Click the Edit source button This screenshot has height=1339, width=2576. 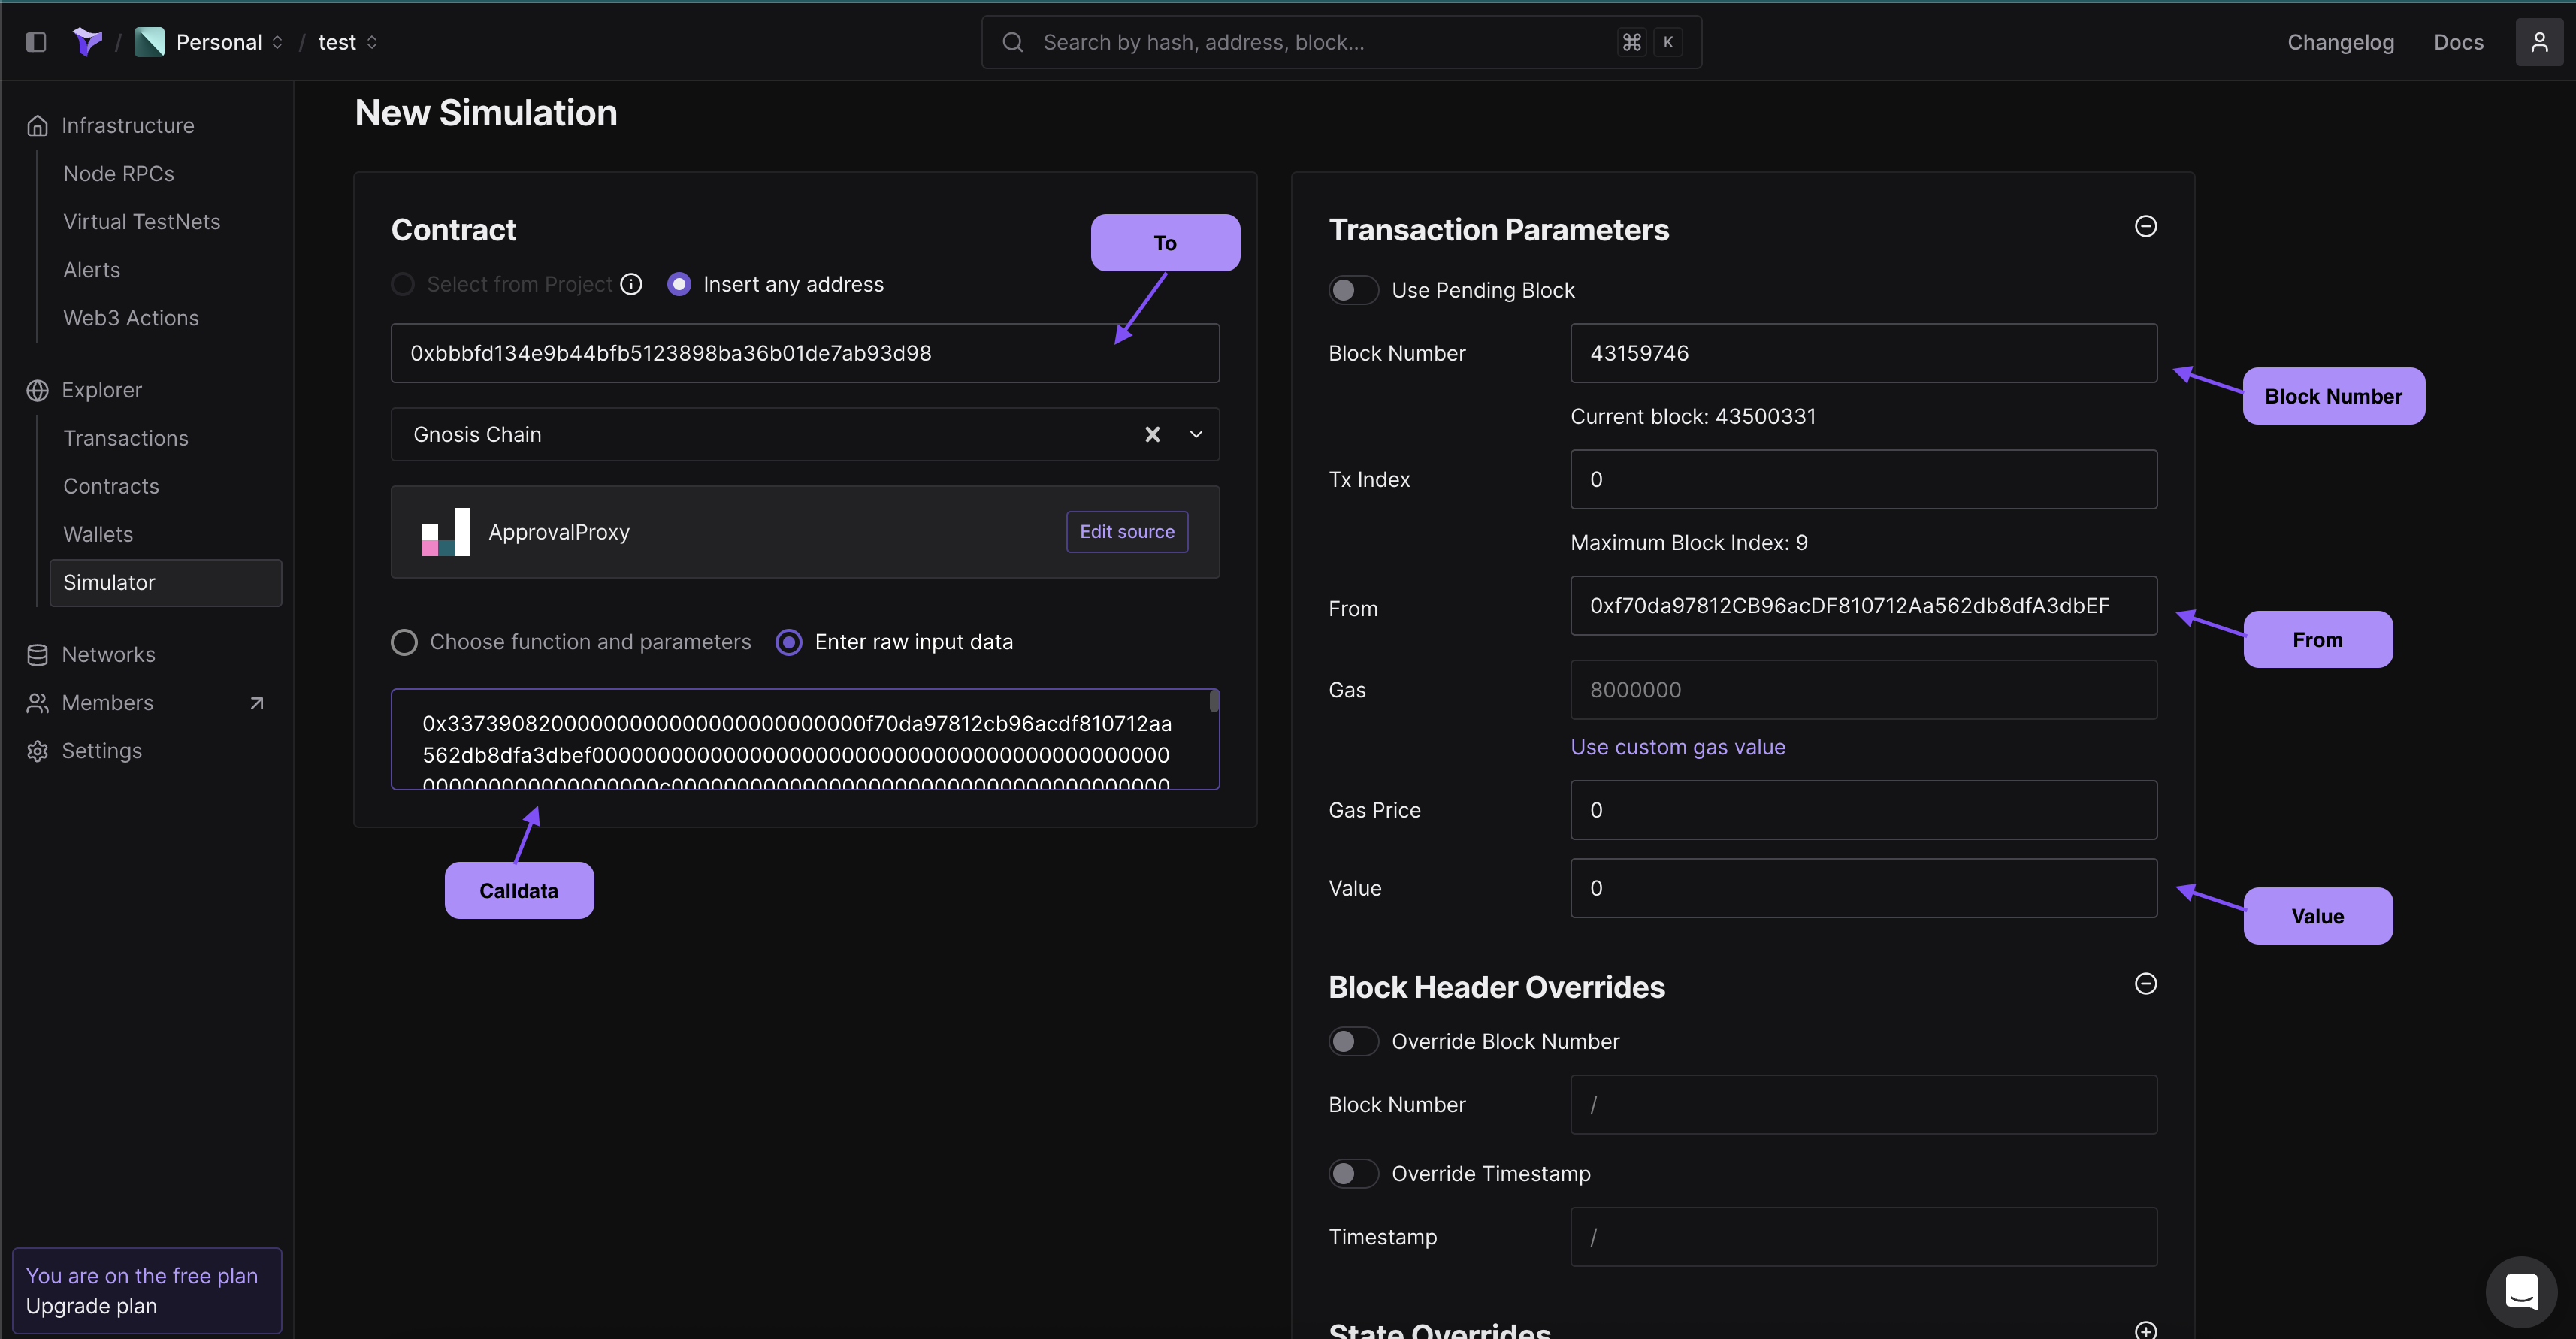coord(1126,532)
